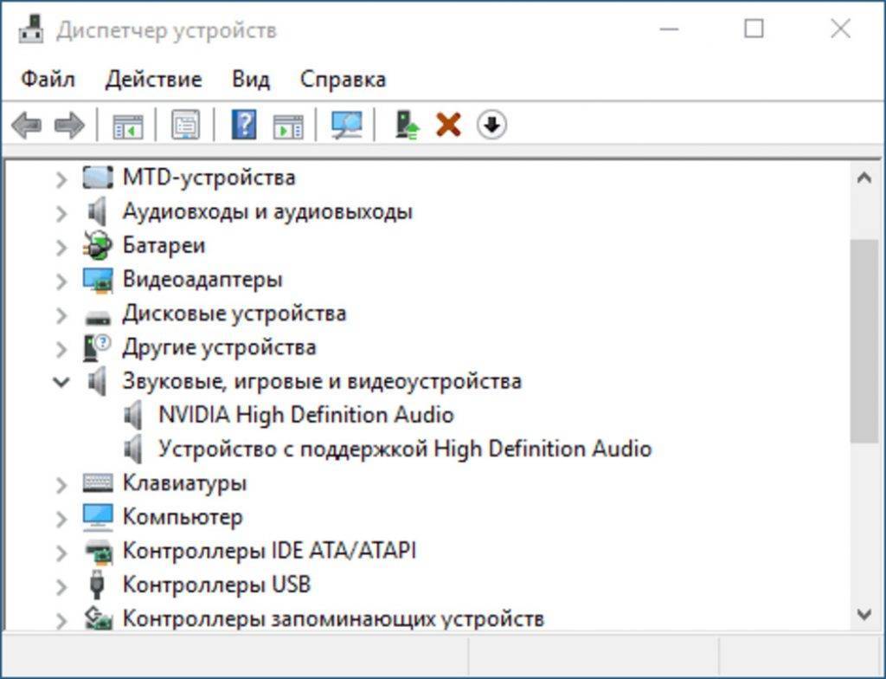Open the Файл menu
Viewport: 886px width, 679px height.
click(48, 80)
